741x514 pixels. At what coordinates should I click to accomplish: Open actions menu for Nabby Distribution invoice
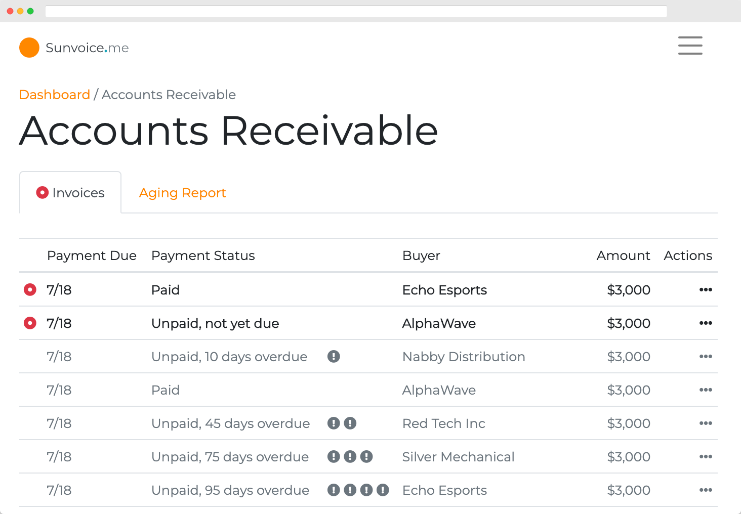click(x=706, y=357)
